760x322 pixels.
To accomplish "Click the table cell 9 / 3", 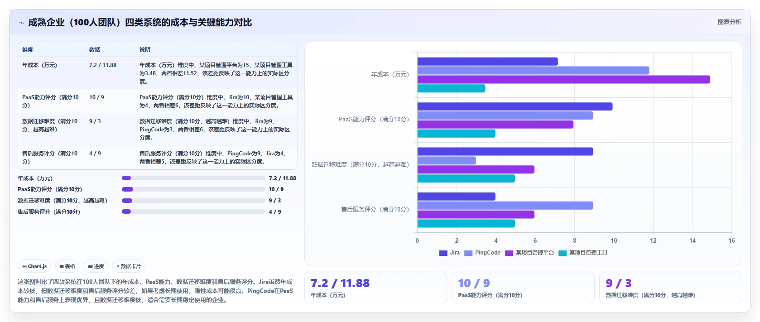I will point(95,121).
